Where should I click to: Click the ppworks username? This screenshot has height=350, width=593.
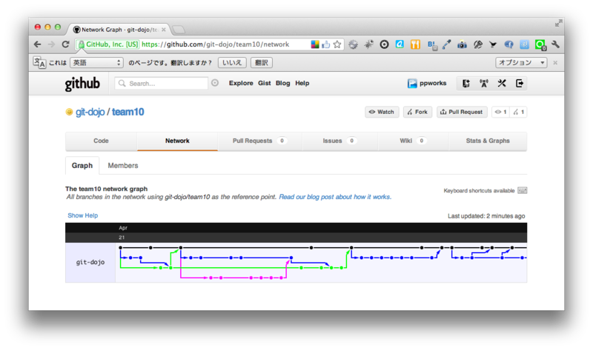433,83
